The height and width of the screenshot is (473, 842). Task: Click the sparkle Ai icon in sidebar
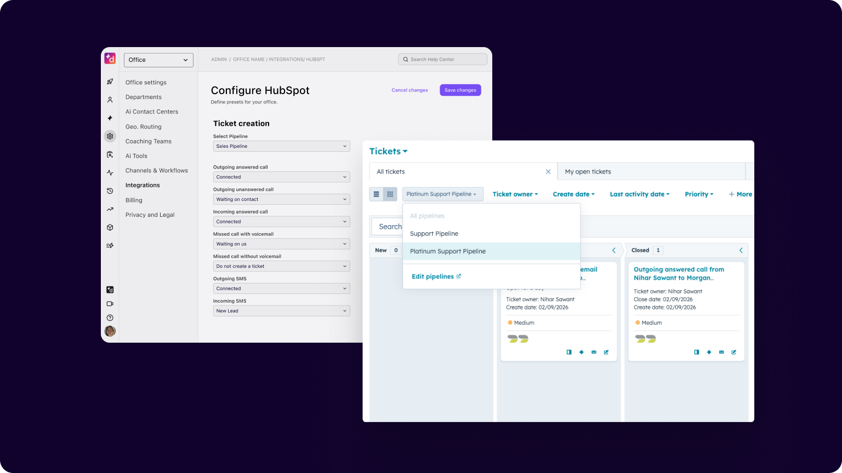tap(110, 118)
